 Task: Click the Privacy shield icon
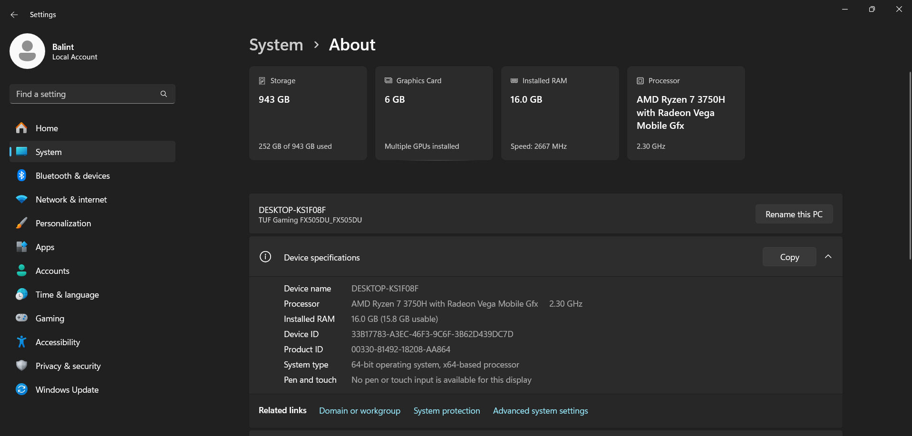pyautogui.click(x=21, y=365)
